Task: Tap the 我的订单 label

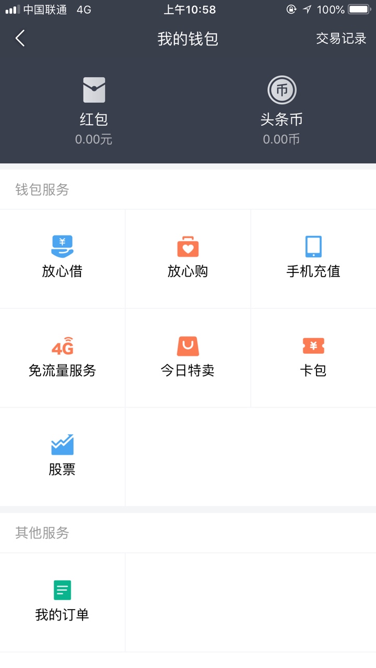Action: [x=62, y=615]
